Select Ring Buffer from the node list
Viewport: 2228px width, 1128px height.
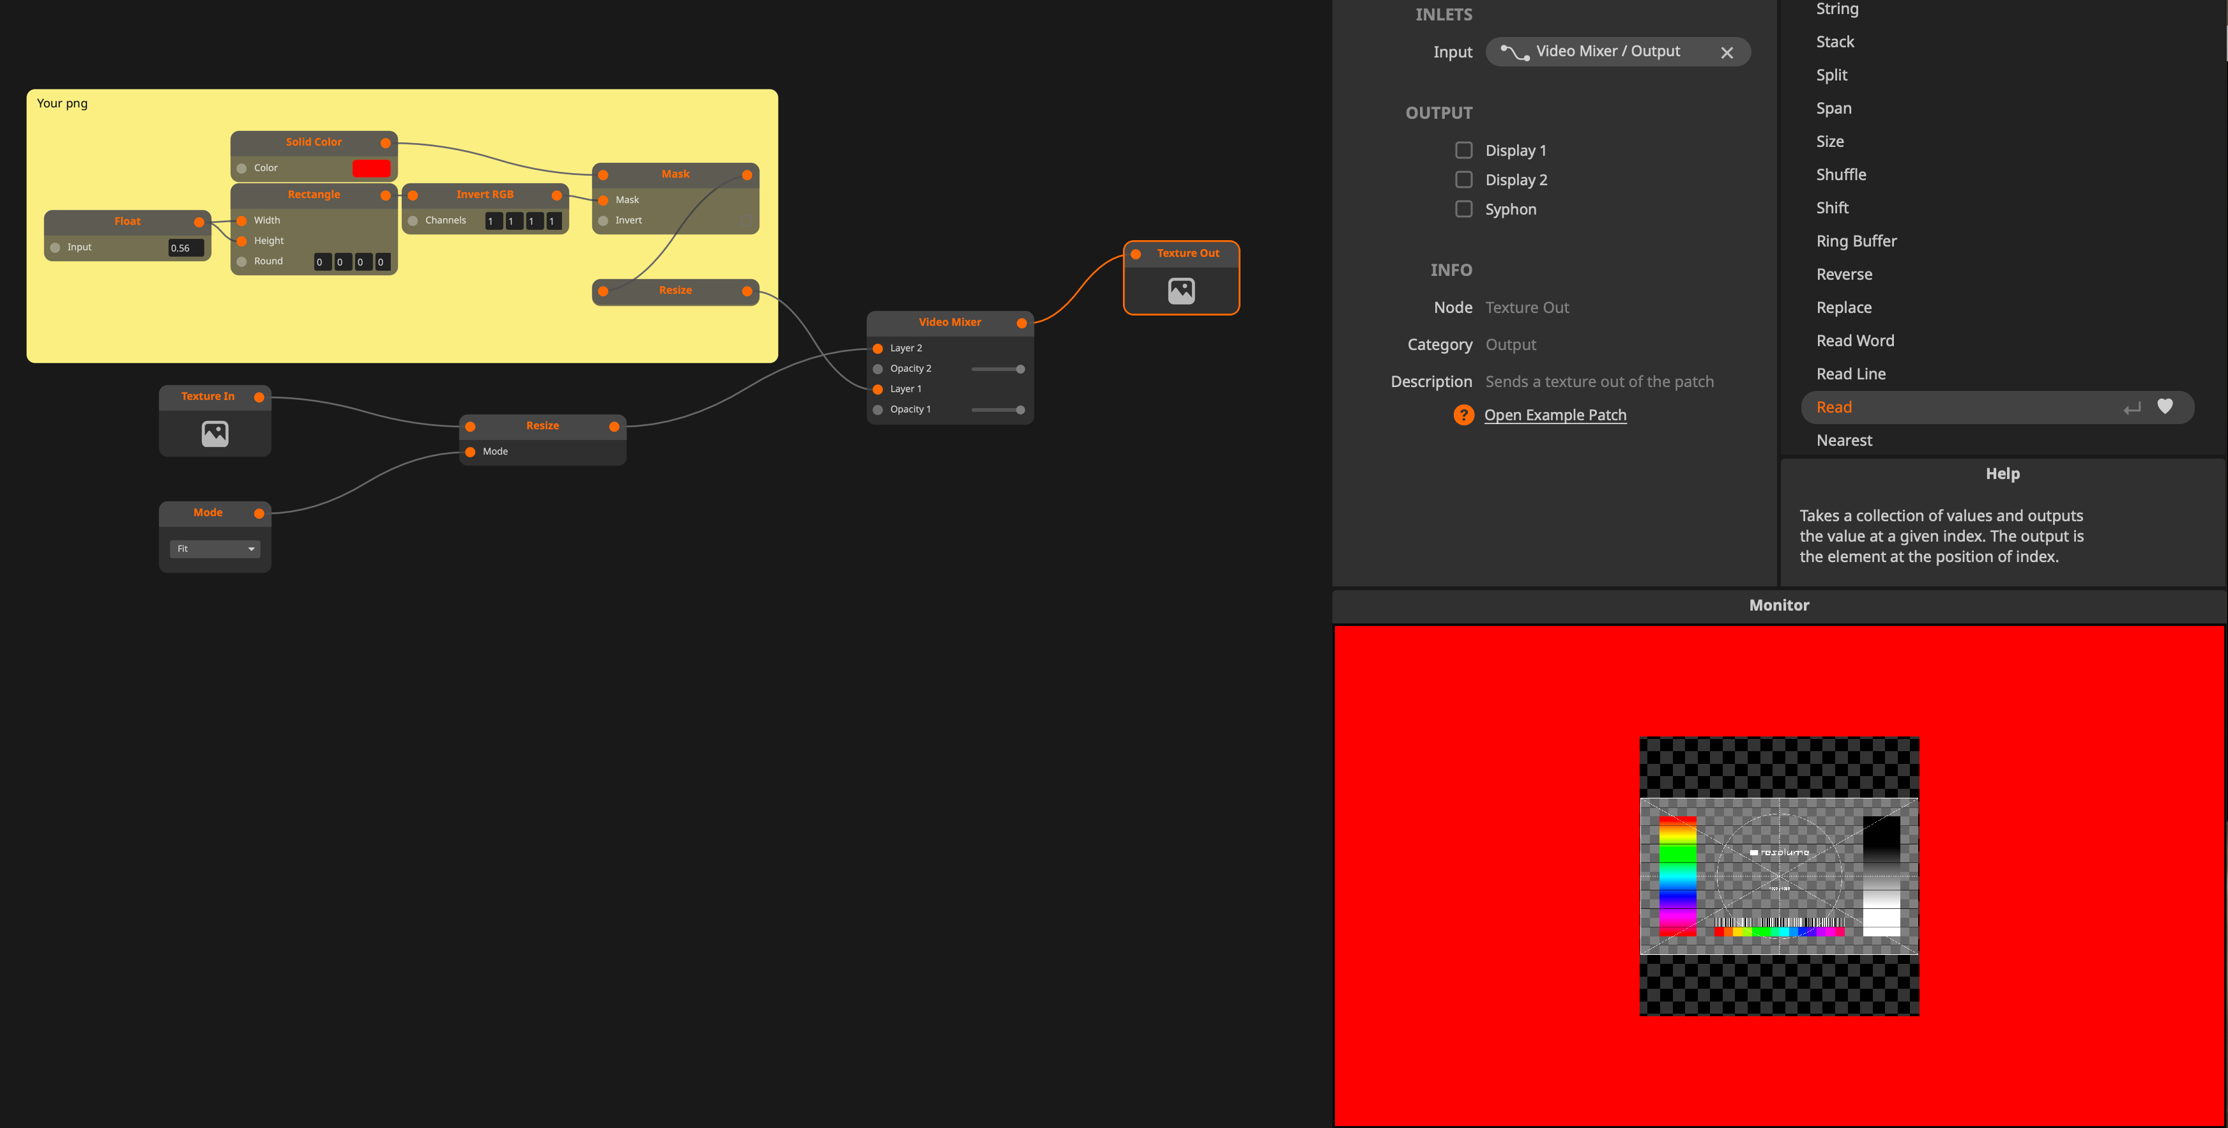pos(1856,241)
